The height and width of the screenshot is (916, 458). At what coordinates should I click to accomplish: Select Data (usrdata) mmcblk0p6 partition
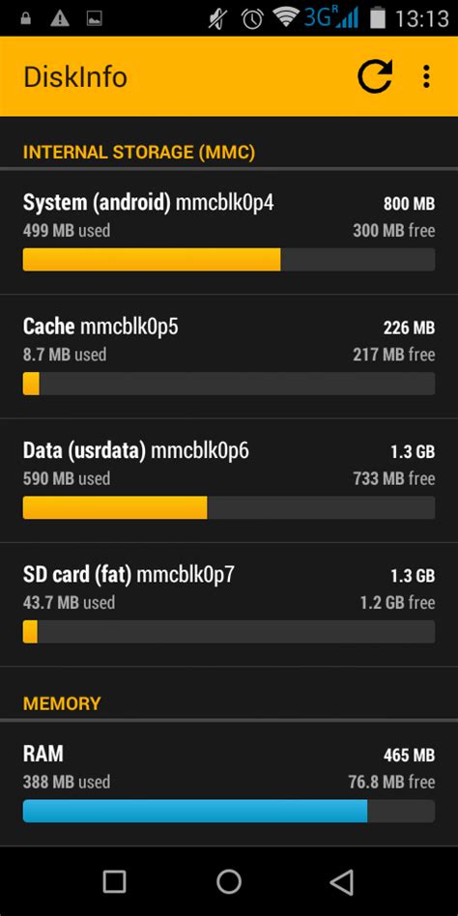[229, 480]
